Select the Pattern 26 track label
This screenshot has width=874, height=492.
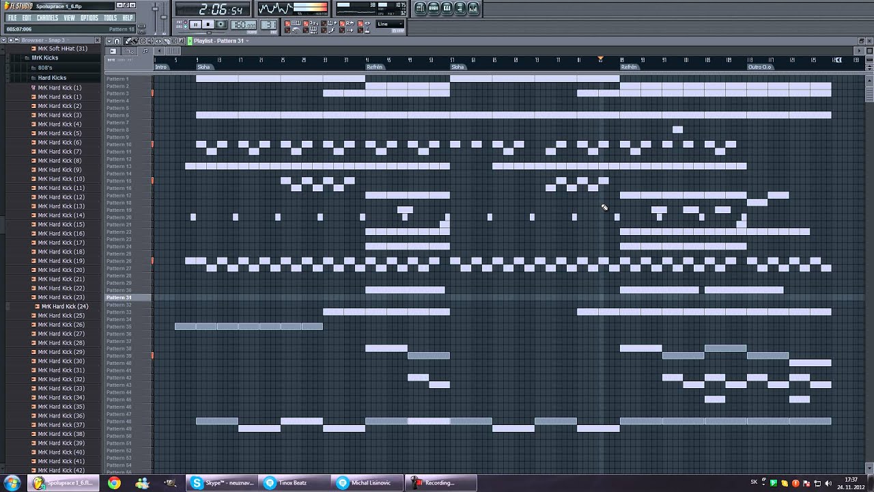pos(128,261)
